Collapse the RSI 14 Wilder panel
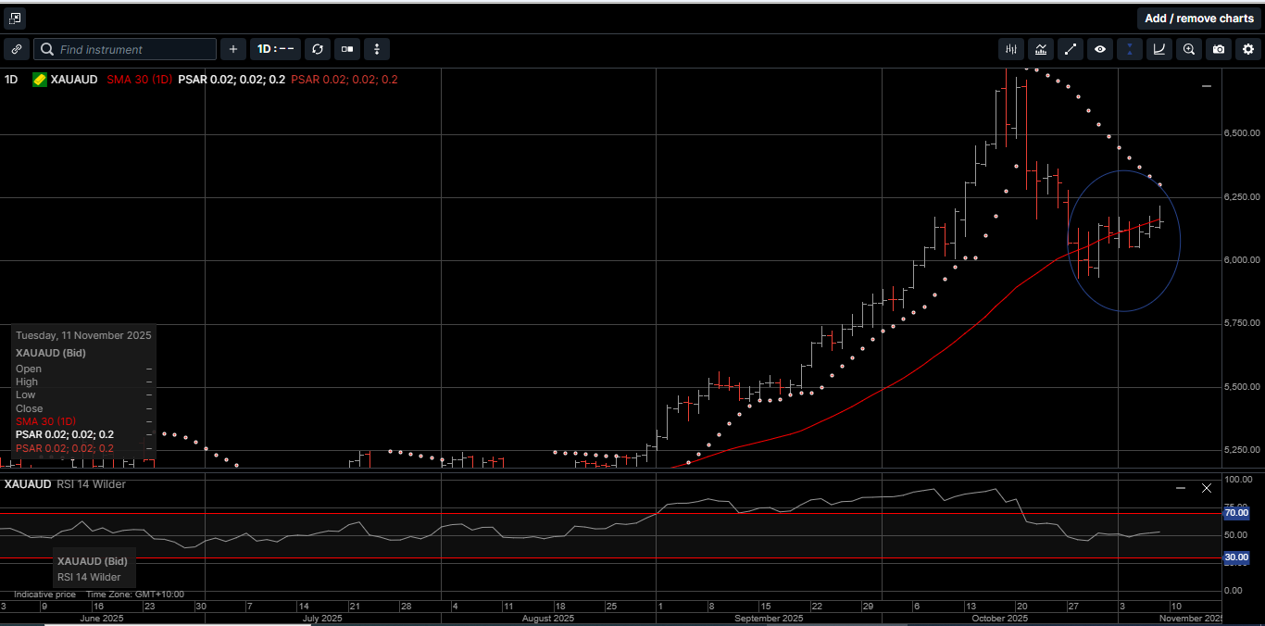 1180,486
